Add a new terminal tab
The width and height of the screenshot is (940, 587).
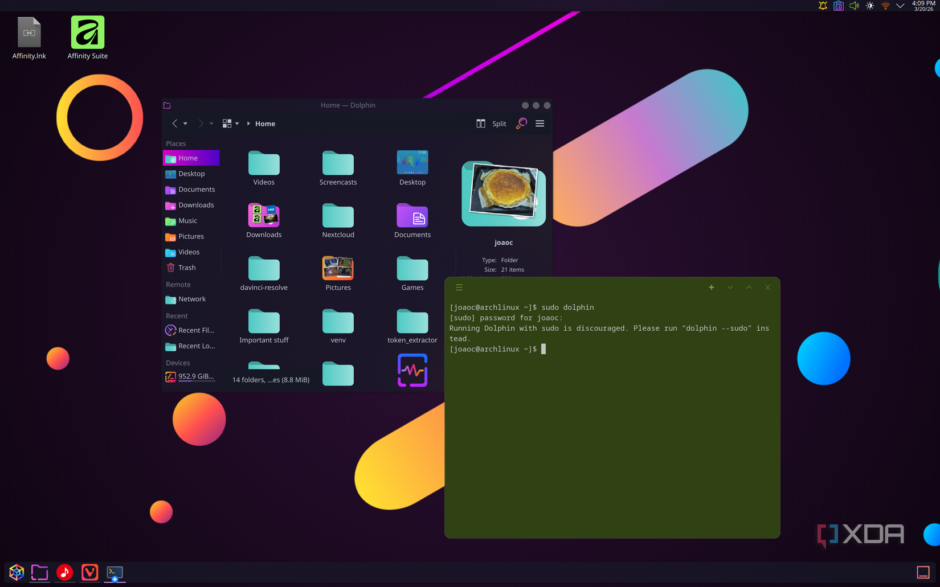(x=712, y=288)
